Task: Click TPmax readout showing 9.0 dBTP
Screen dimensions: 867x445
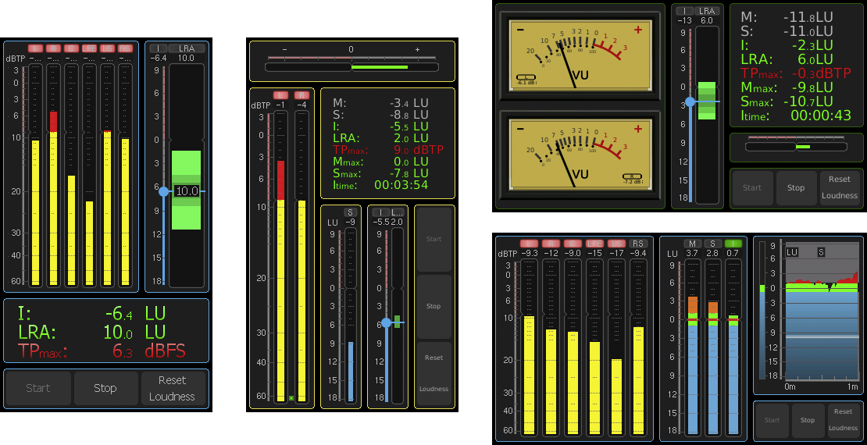Action: (x=380, y=149)
